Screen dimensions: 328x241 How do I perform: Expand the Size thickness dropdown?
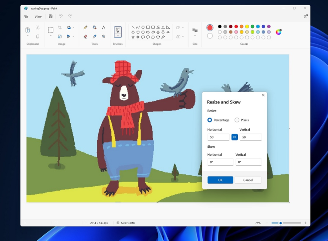tap(195, 36)
